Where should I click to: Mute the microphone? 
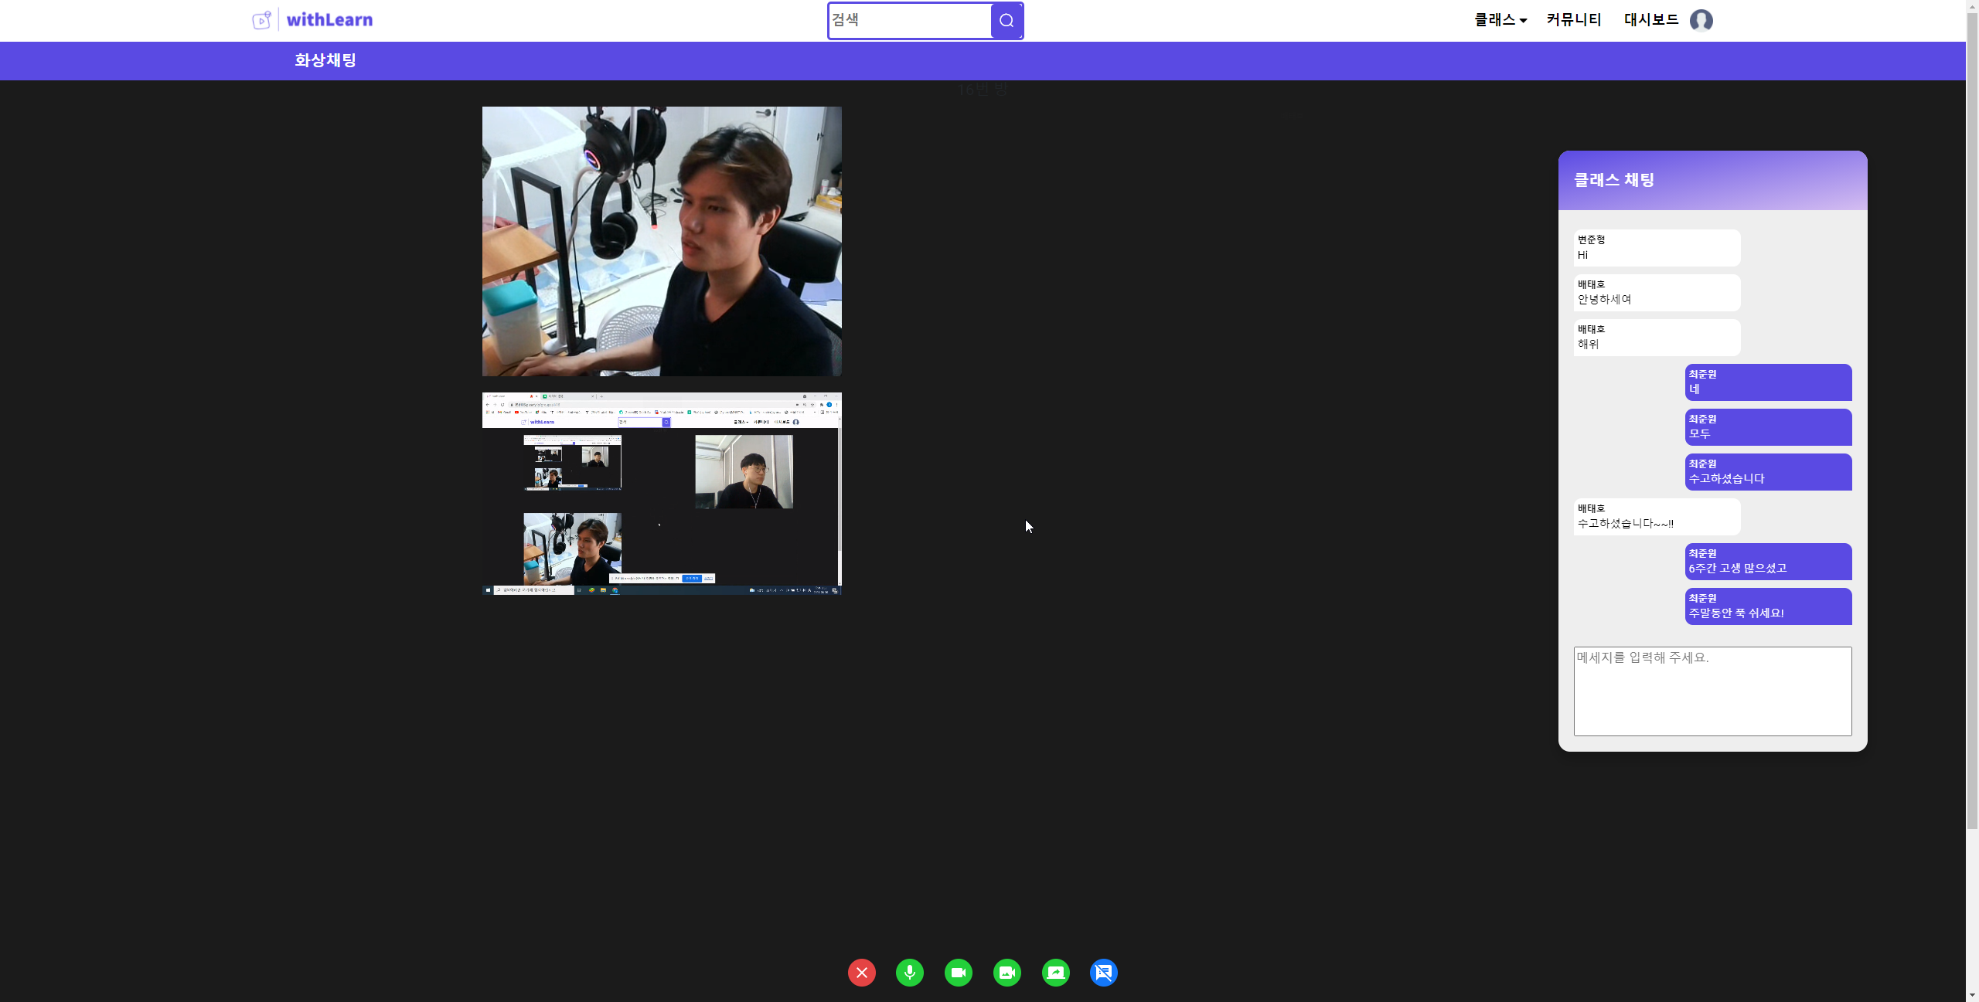(910, 973)
